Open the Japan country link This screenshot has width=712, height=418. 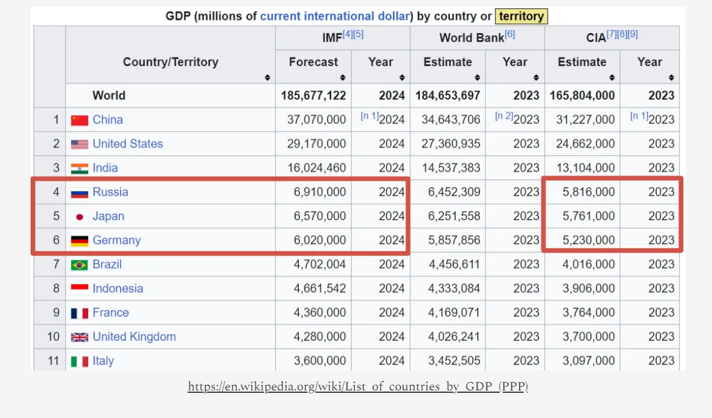(108, 215)
